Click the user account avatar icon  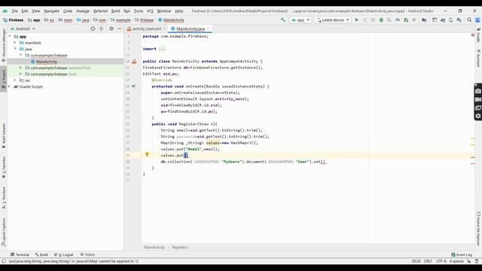click(x=477, y=20)
